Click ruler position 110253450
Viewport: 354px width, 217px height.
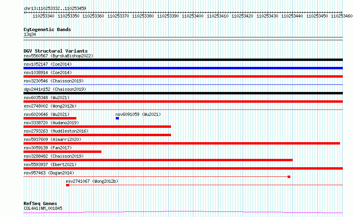click(x=317, y=16)
